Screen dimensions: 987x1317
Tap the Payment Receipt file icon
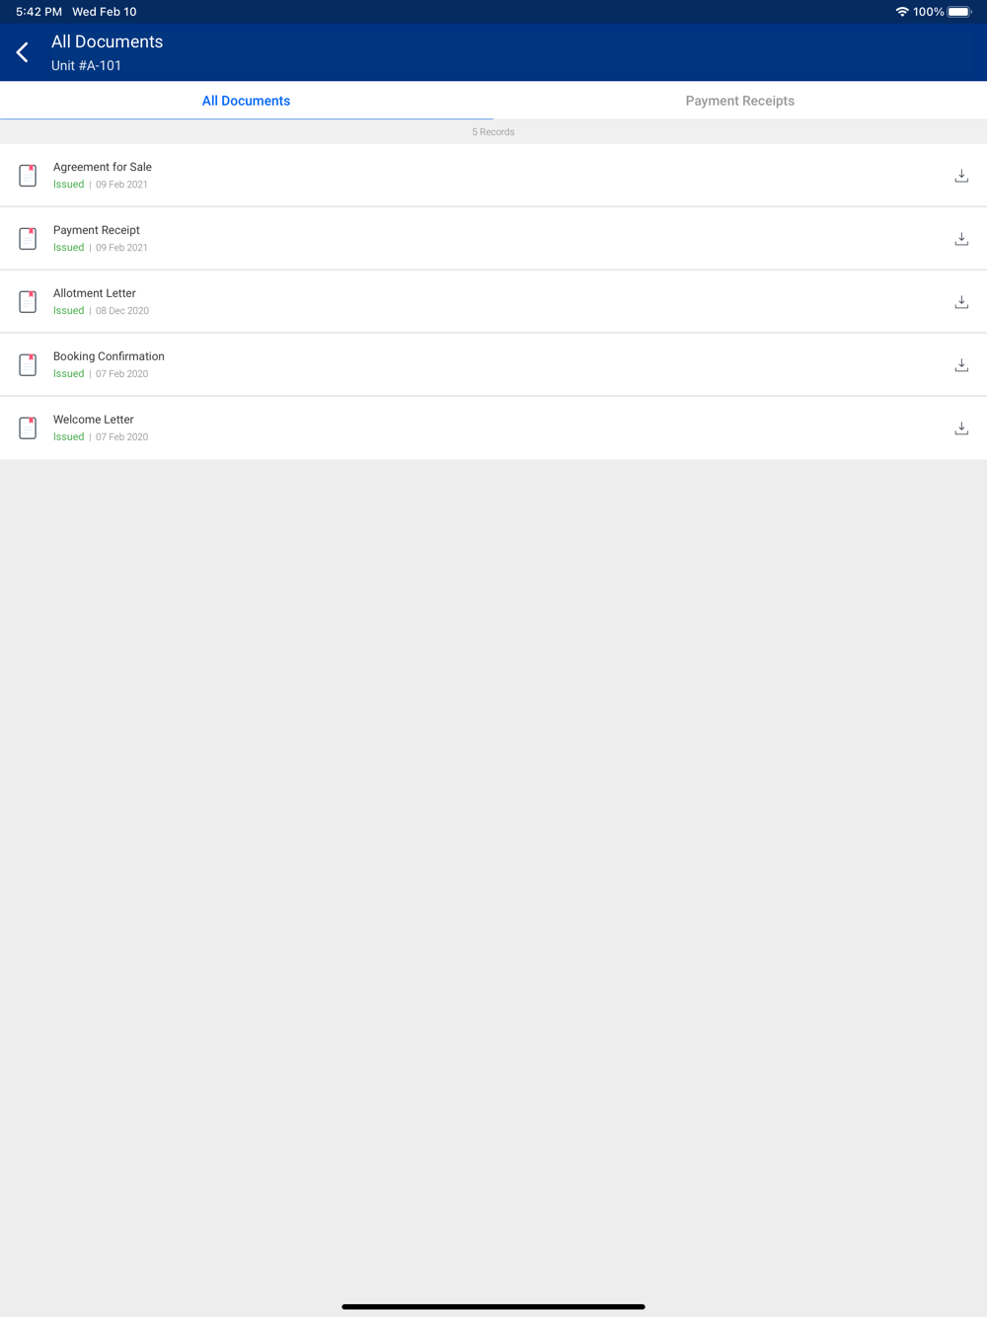click(28, 239)
